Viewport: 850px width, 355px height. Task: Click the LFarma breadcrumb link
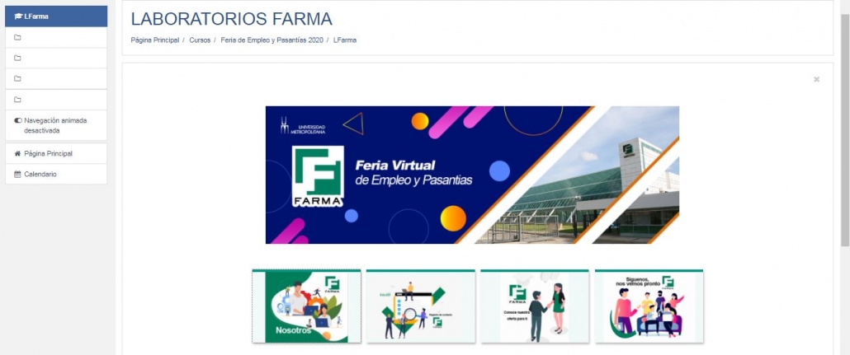point(345,40)
